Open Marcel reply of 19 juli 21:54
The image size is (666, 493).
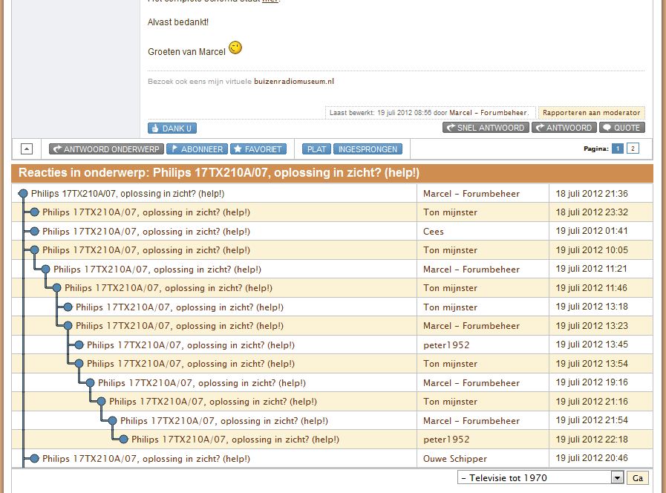(223, 420)
